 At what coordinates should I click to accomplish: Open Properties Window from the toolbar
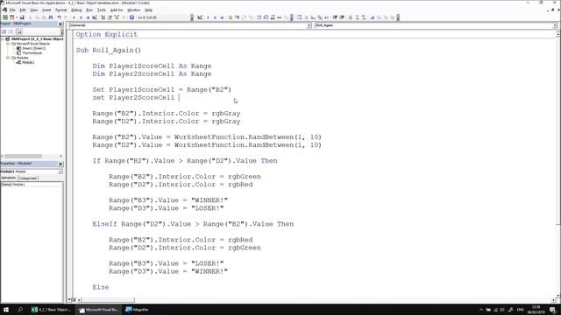[110, 17]
